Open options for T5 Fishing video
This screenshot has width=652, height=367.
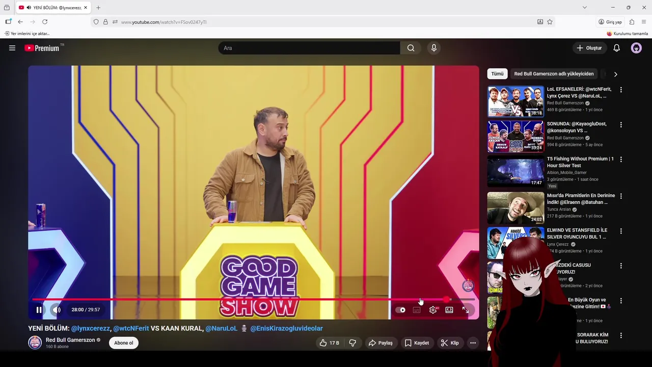tap(620, 159)
